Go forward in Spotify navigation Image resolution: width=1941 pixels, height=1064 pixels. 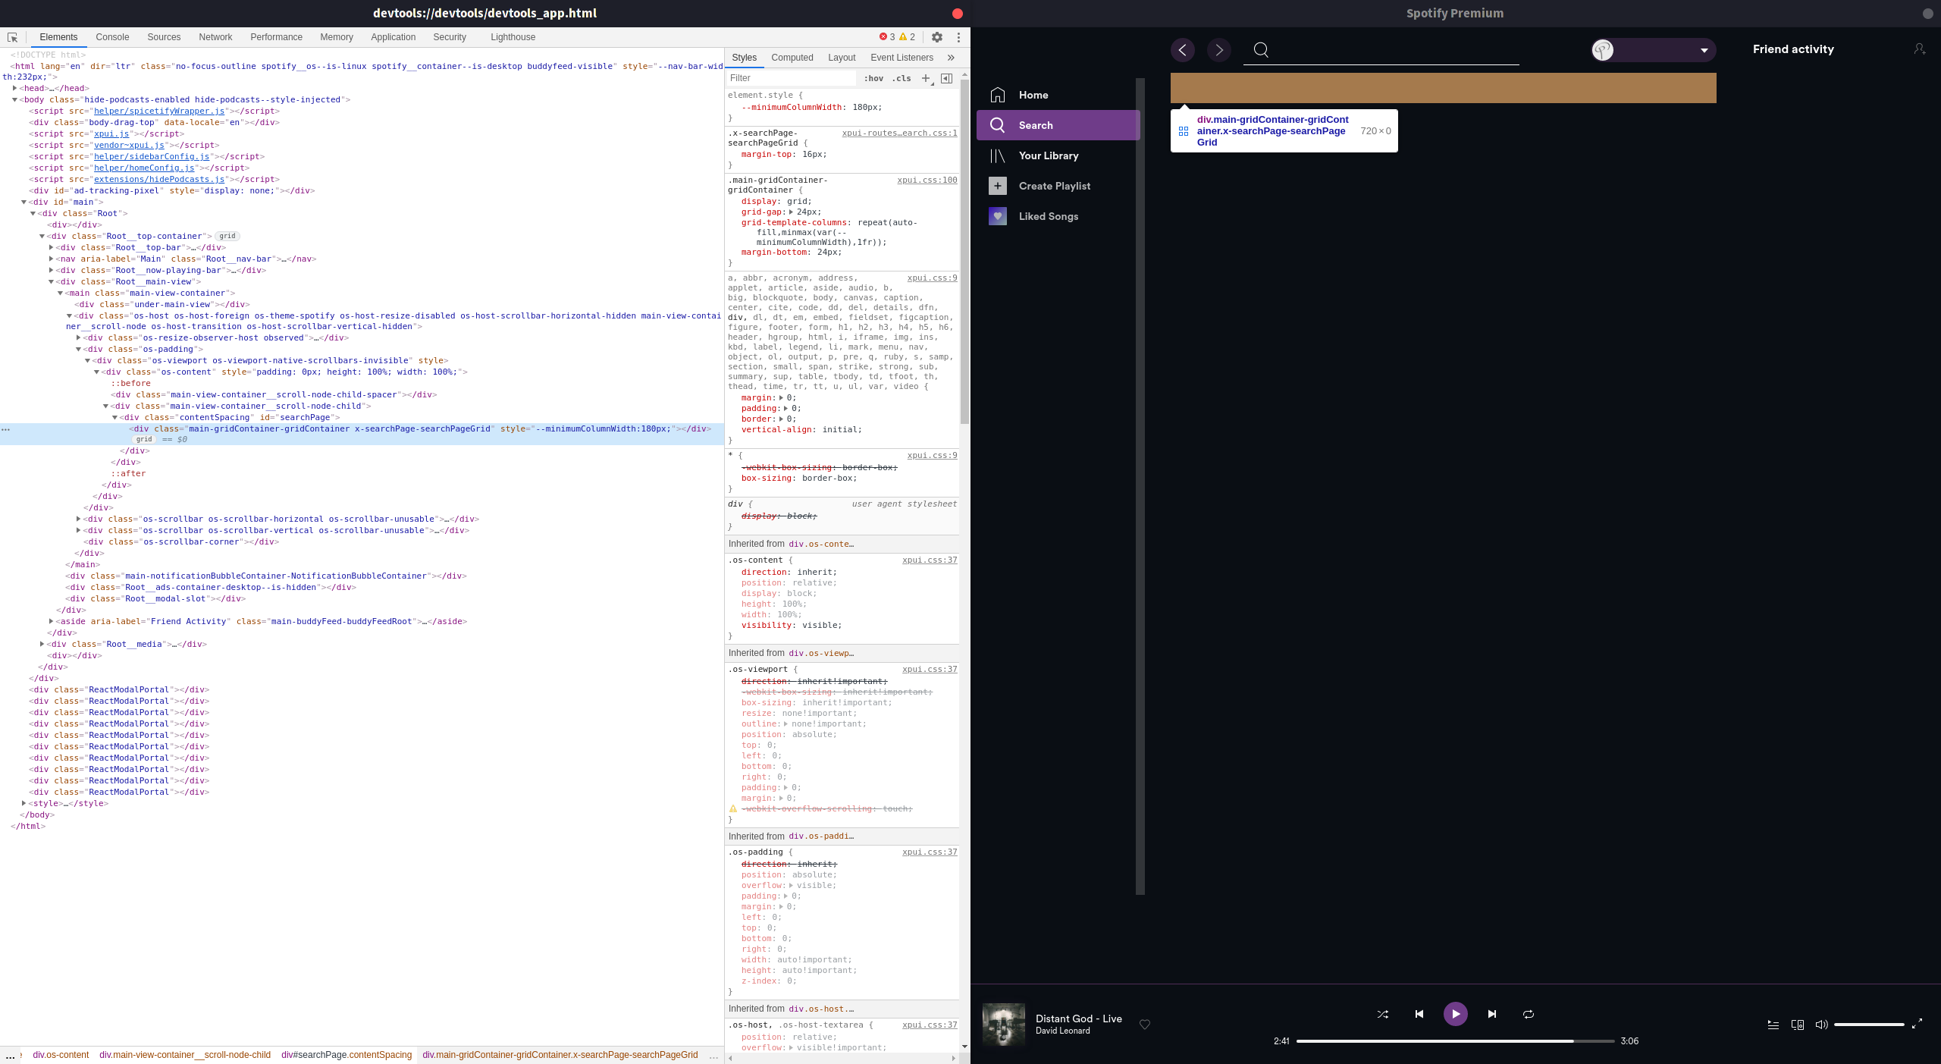coord(1219,50)
